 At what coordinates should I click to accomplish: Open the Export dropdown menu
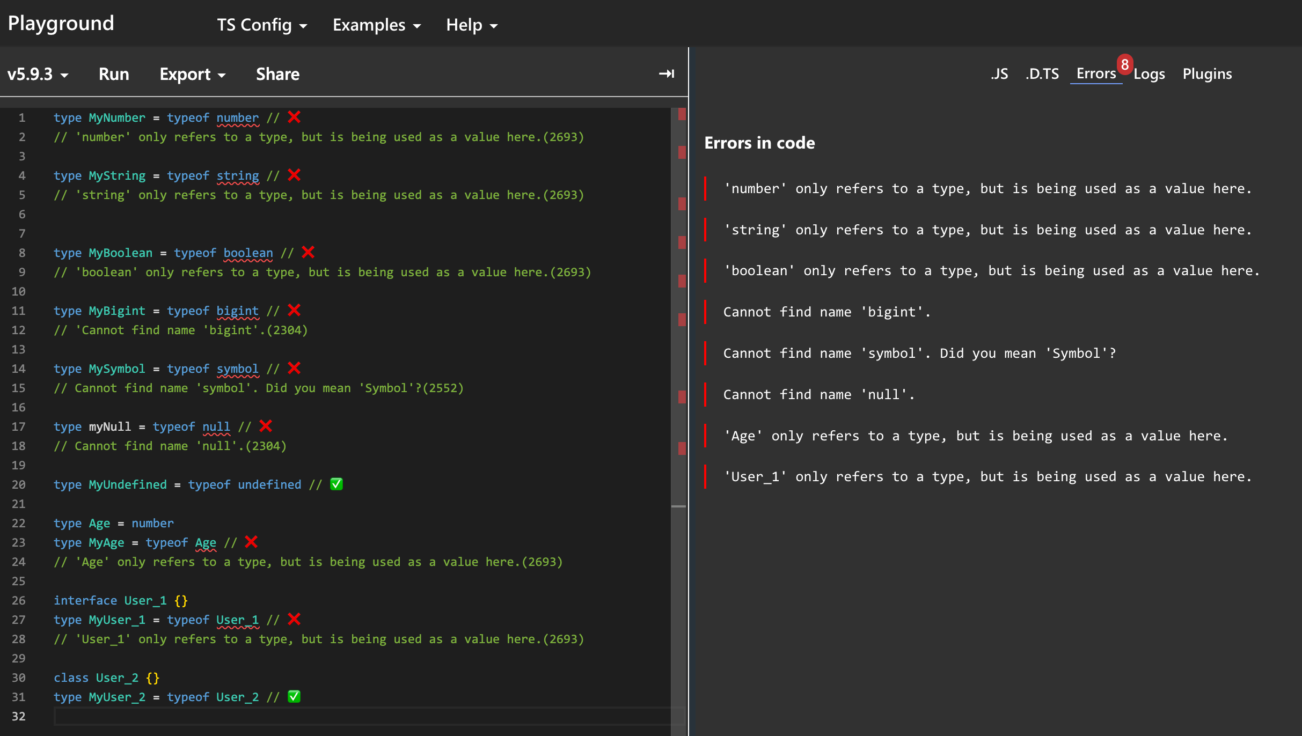pyautogui.click(x=192, y=74)
